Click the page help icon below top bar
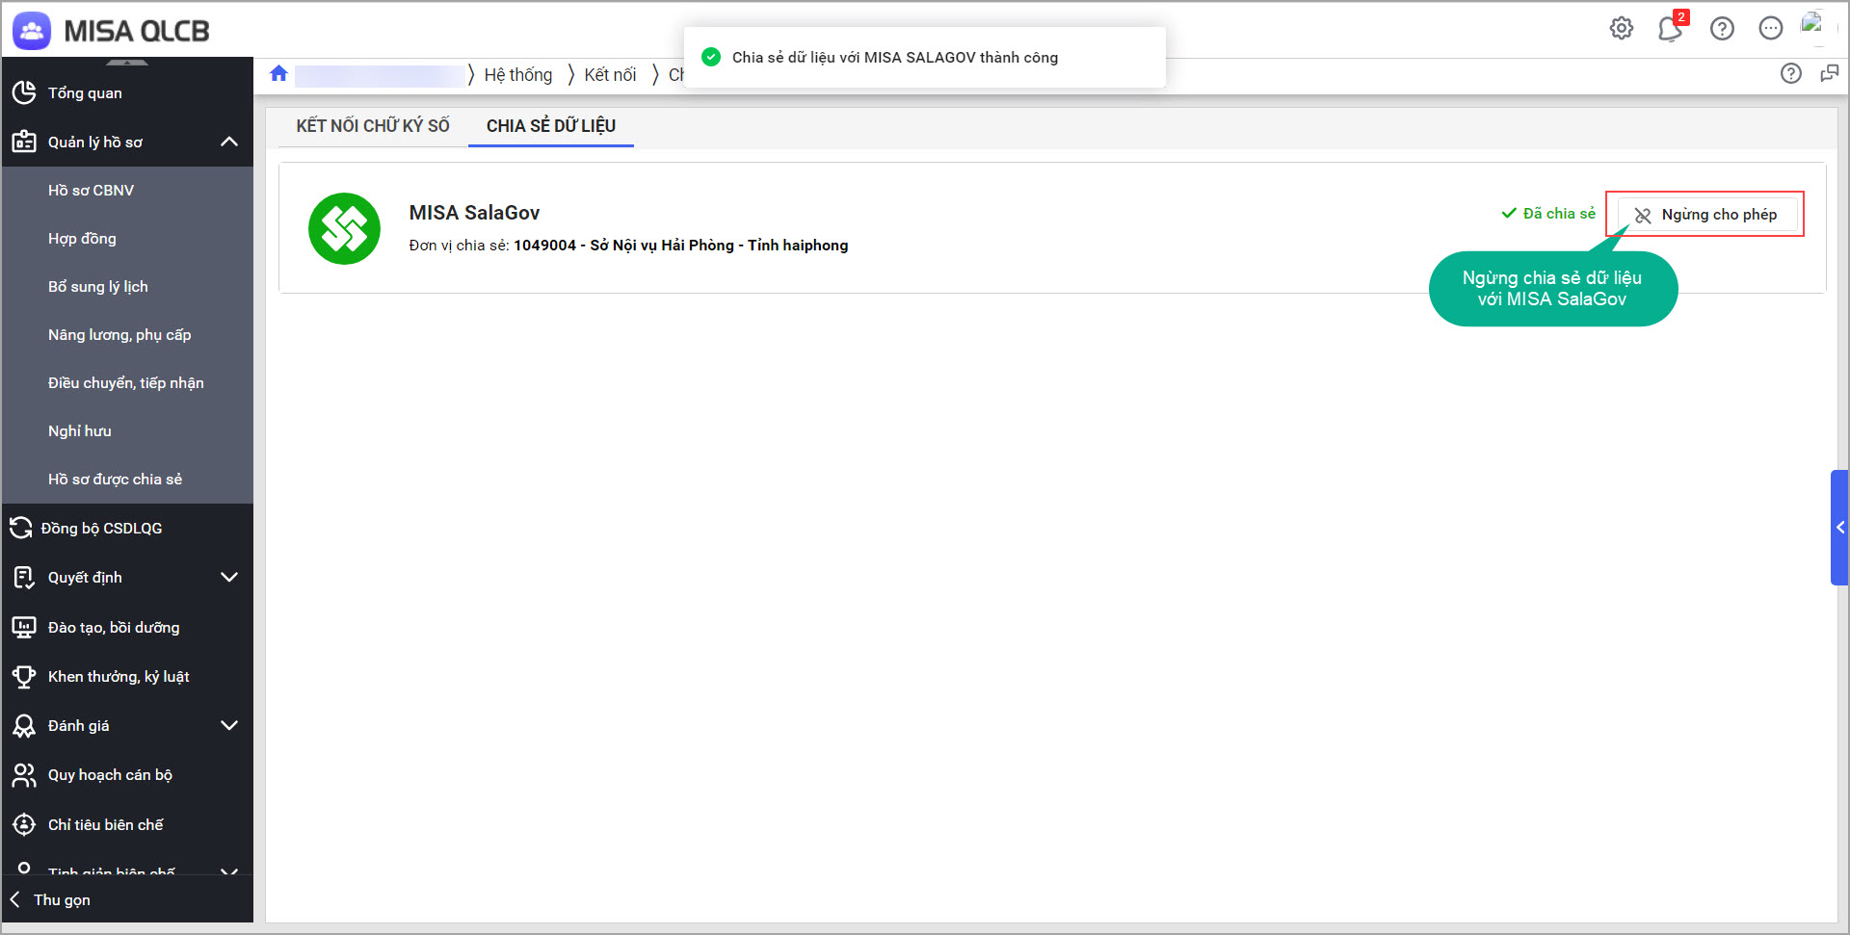 coord(1791,73)
